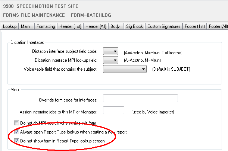
Task: Select the Sig Block tab
Action: point(133,26)
